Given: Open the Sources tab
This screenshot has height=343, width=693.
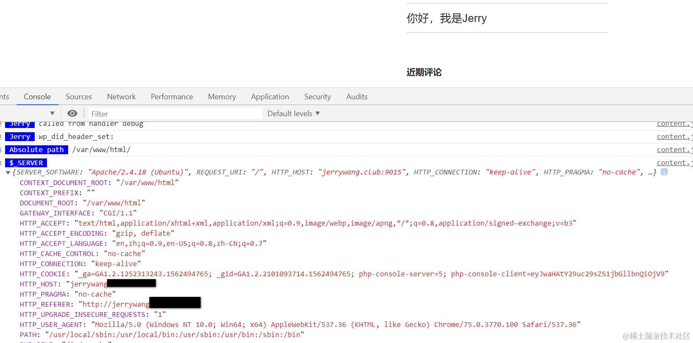Looking at the screenshot, I should (x=79, y=97).
